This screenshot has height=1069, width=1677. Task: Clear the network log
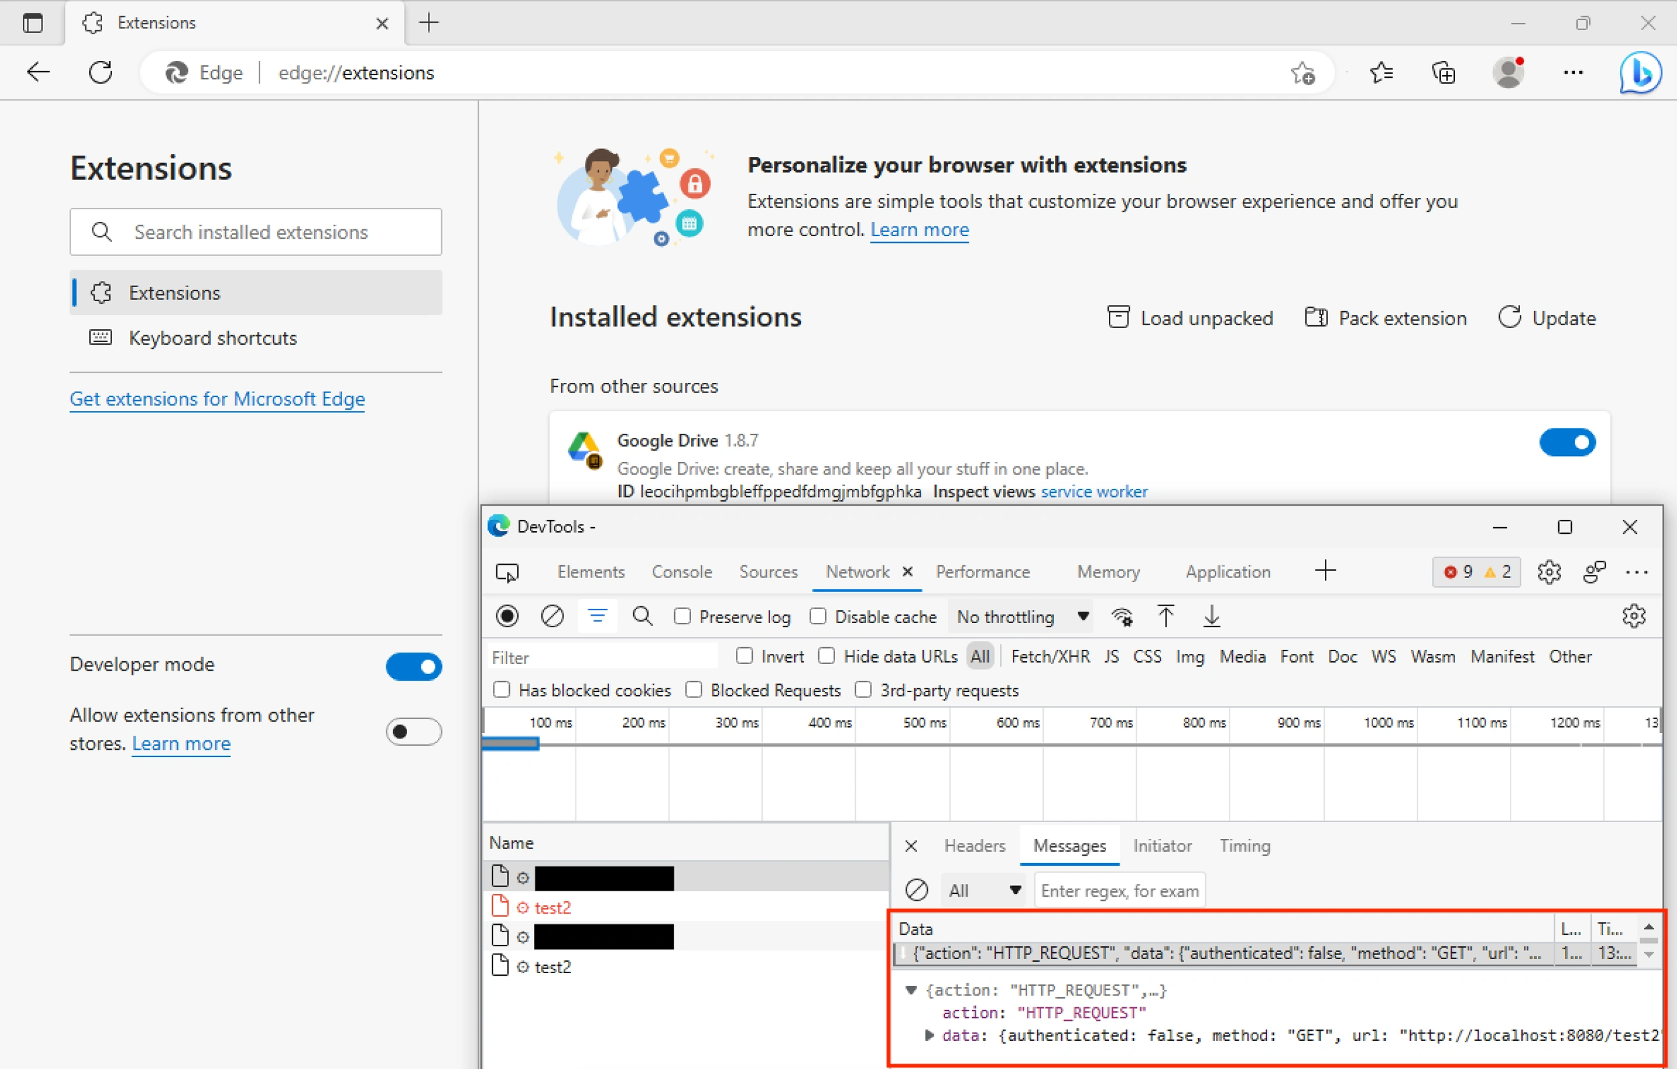point(551,616)
